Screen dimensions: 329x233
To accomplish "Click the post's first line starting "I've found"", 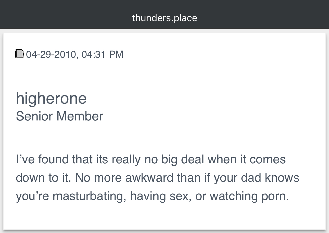I will [151, 160].
